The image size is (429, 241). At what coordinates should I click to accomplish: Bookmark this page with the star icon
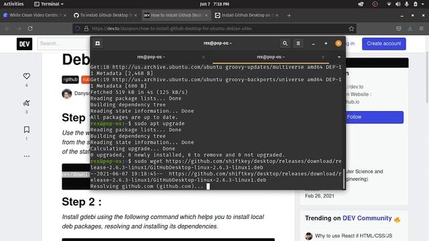point(351,28)
